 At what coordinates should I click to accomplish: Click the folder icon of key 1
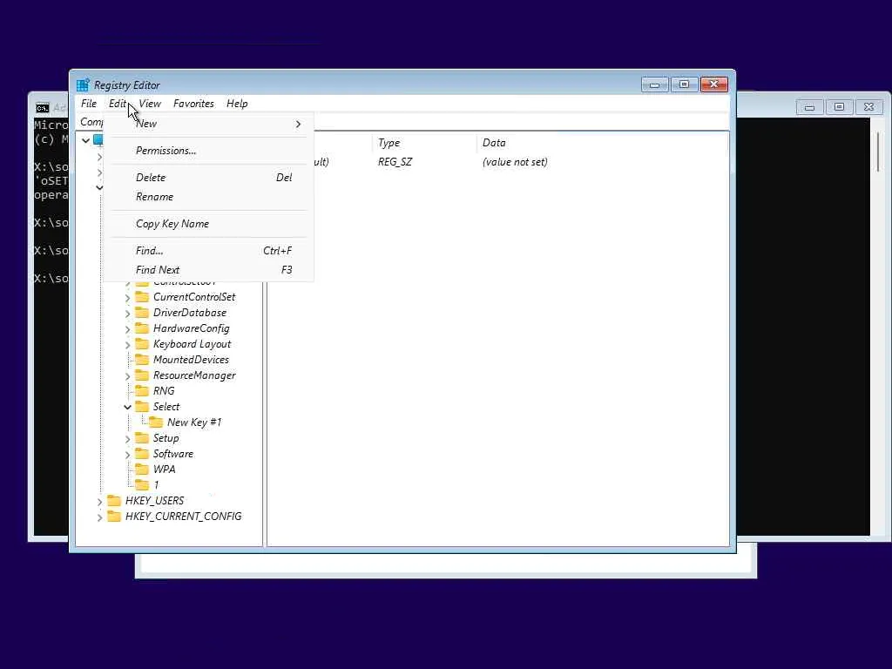[142, 484]
